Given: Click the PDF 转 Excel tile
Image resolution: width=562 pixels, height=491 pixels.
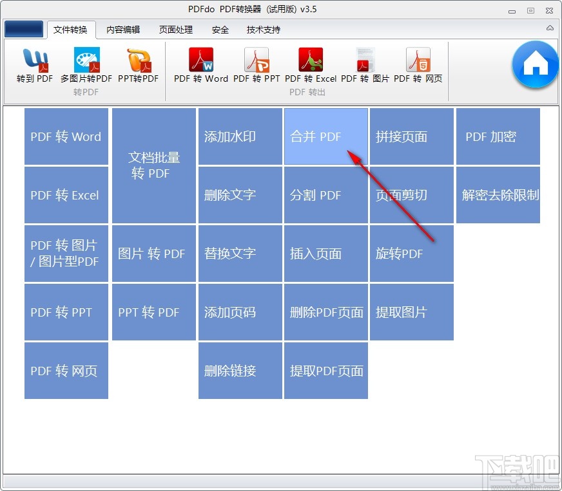Looking at the screenshot, I should (x=66, y=195).
